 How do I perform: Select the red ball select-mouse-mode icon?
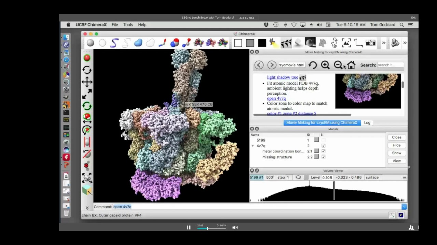point(87,58)
